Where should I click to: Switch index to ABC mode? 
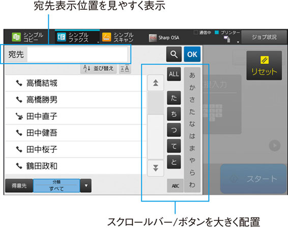pyautogui.click(x=175, y=186)
